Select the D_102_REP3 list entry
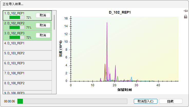 [18, 33]
